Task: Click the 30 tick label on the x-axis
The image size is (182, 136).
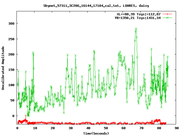Action: (x=71, y=128)
